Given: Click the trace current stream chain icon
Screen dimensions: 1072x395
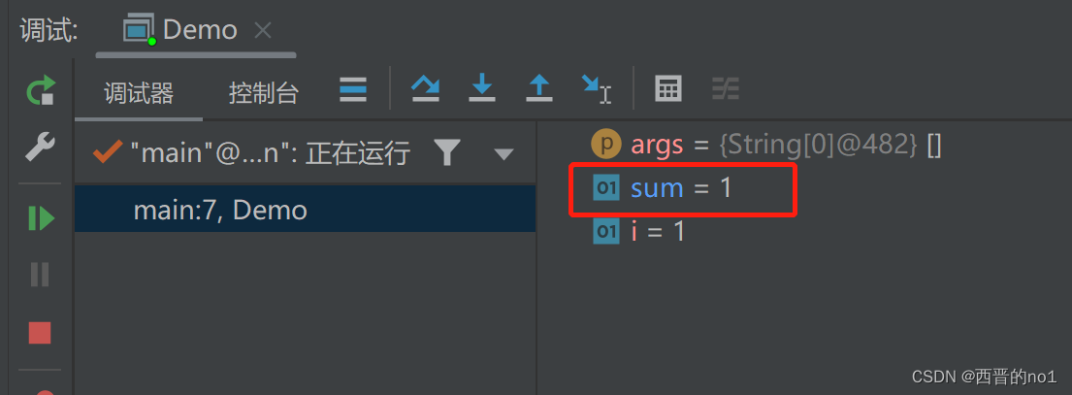Looking at the screenshot, I should (726, 89).
